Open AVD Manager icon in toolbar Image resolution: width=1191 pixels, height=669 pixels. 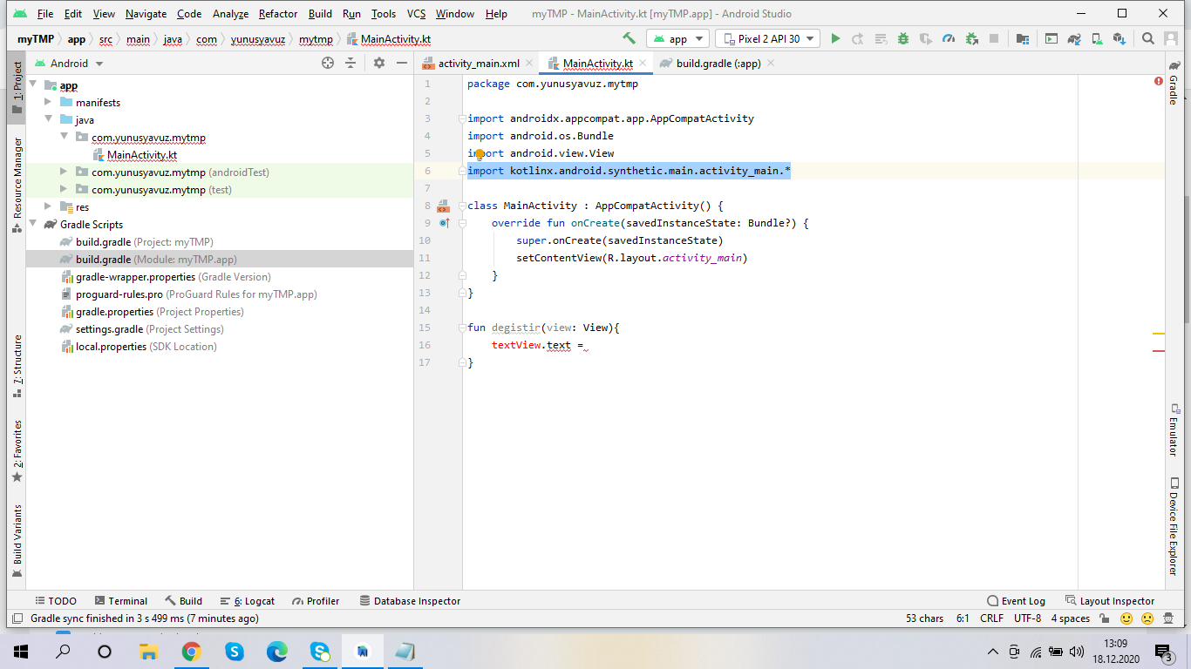coord(1097,38)
